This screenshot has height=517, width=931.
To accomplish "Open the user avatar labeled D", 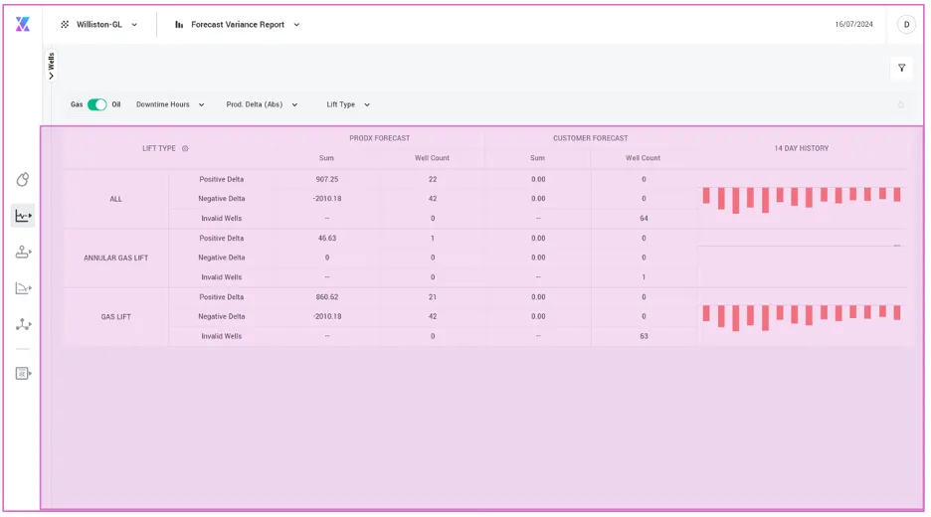I will pyautogui.click(x=906, y=24).
